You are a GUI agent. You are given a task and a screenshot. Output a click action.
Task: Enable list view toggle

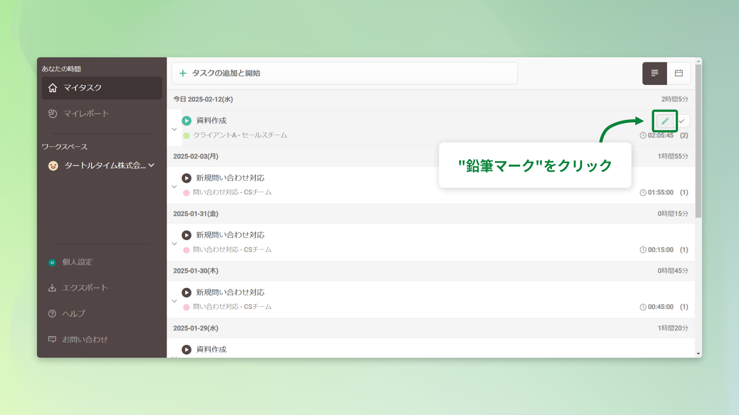pos(654,73)
